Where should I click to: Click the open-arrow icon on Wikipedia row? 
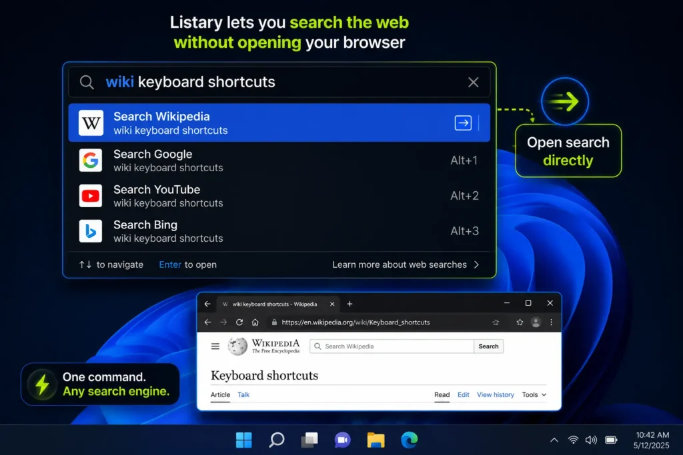[463, 123]
